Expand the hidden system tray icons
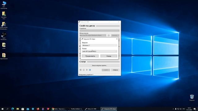This screenshot has width=198, height=111. (x=173, y=109)
